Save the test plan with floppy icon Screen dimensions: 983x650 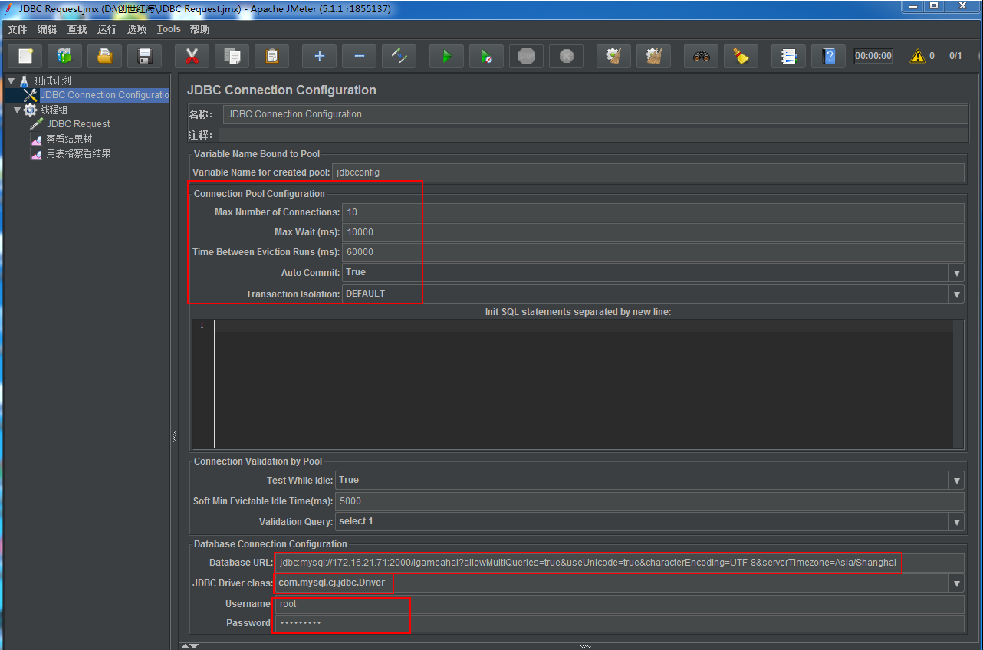pos(145,56)
